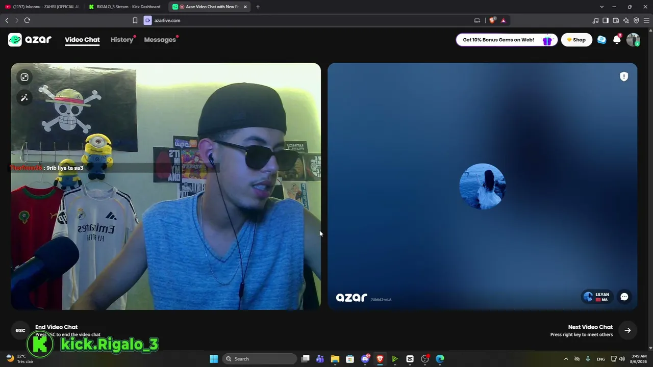Screen dimensions: 653x367
Task: Go to the next video chat arrow
Action: (x=627, y=330)
